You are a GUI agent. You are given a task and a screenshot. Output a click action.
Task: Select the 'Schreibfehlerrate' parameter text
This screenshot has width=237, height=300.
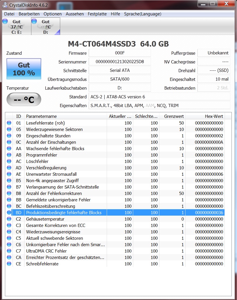click(x=42, y=264)
